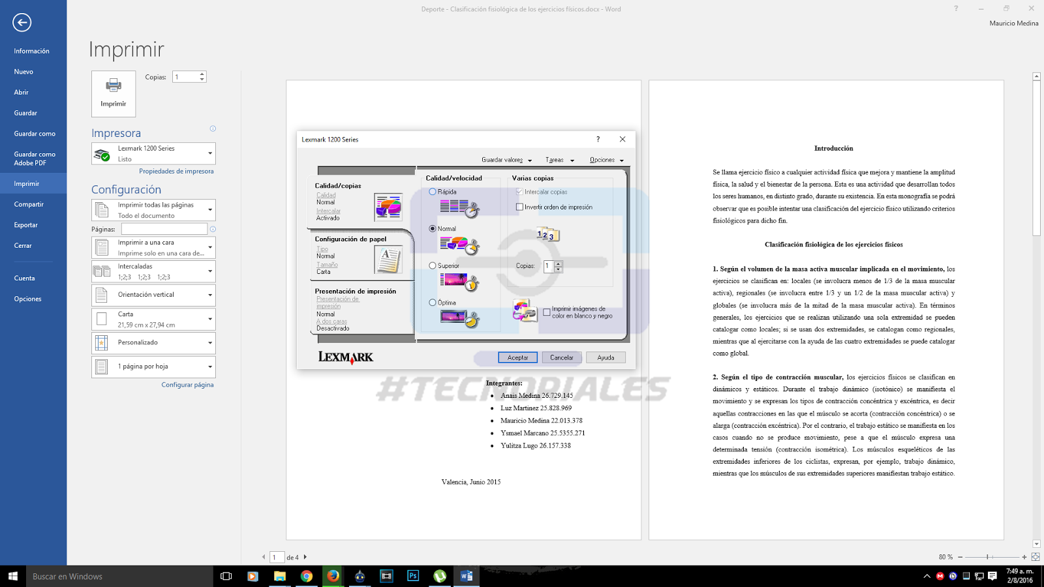Select Guardar como in the sidebar
This screenshot has height=587, width=1044.
(35, 134)
